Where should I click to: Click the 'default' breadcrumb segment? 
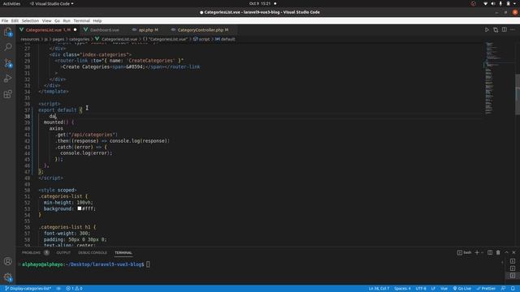(x=225, y=39)
